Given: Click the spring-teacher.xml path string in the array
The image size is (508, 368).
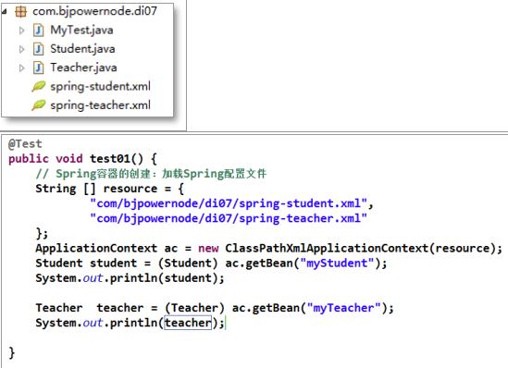Looking at the screenshot, I should (229, 218).
